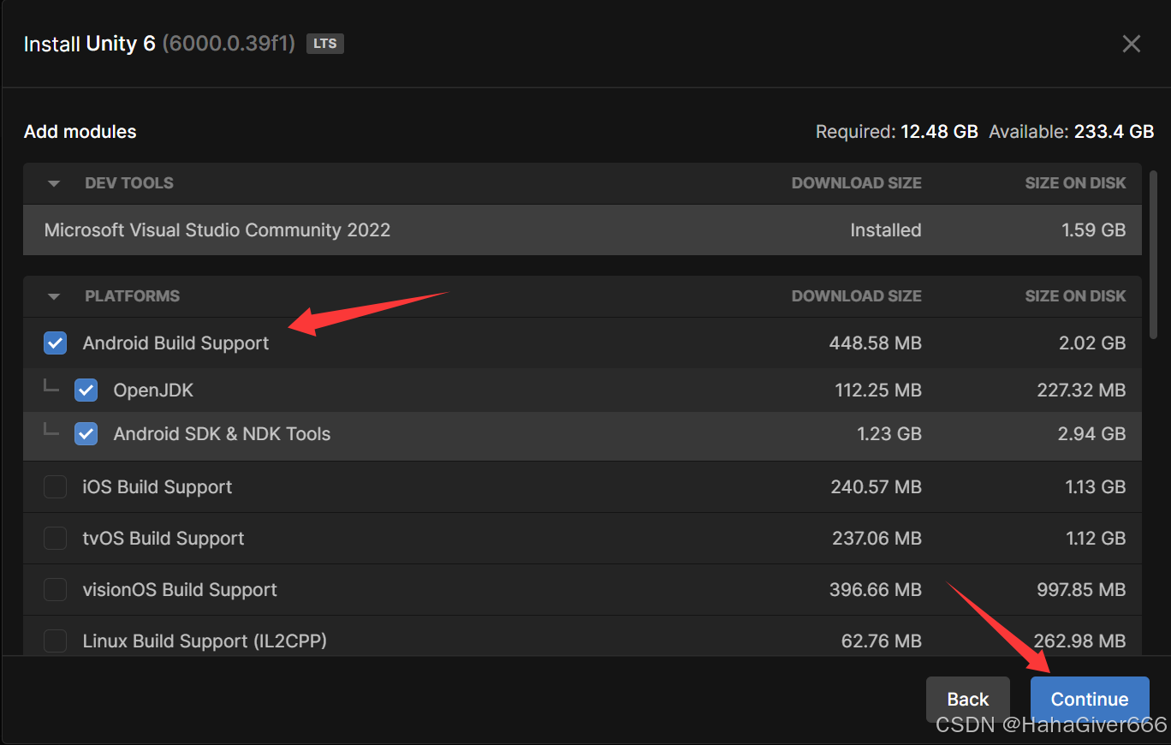Image resolution: width=1171 pixels, height=745 pixels.
Task: Click Android SDK & NDK Tools label
Action: [222, 434]
